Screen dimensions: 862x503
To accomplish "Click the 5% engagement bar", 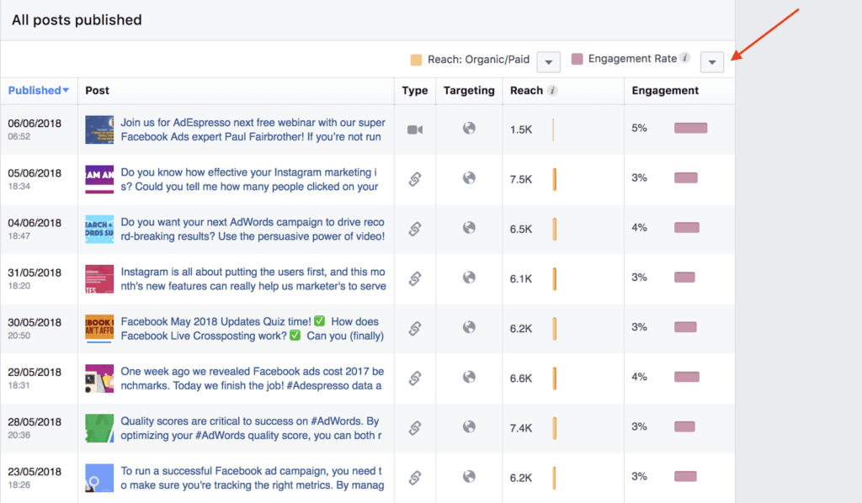I will point(690,128).
